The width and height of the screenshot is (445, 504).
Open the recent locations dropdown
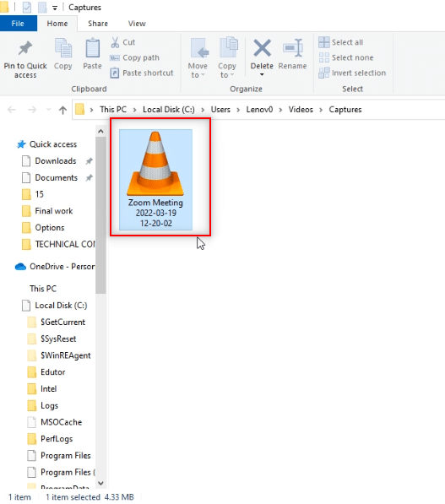point(48,110)
